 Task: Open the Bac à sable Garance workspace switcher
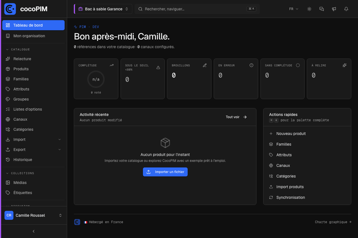103,9
